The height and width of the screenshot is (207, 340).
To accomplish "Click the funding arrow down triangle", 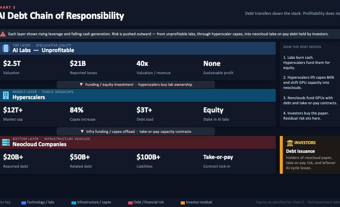I will pyautogui.click(x=81, y=84).
